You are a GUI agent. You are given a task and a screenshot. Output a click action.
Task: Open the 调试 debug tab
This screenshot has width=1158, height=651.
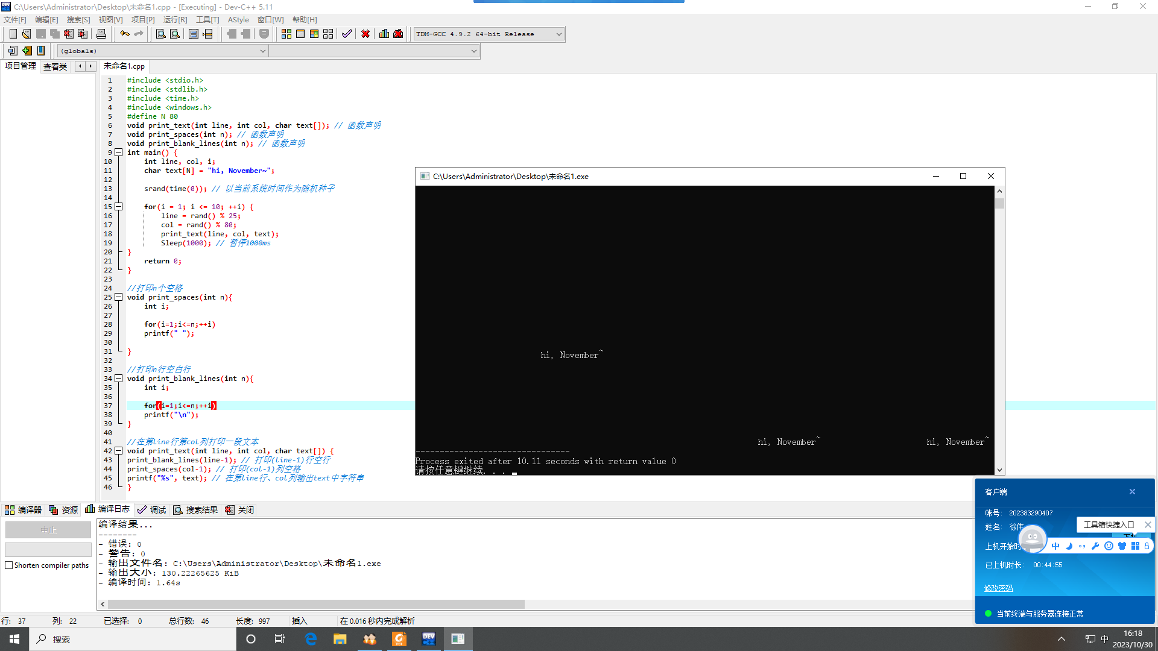point(151,510)
